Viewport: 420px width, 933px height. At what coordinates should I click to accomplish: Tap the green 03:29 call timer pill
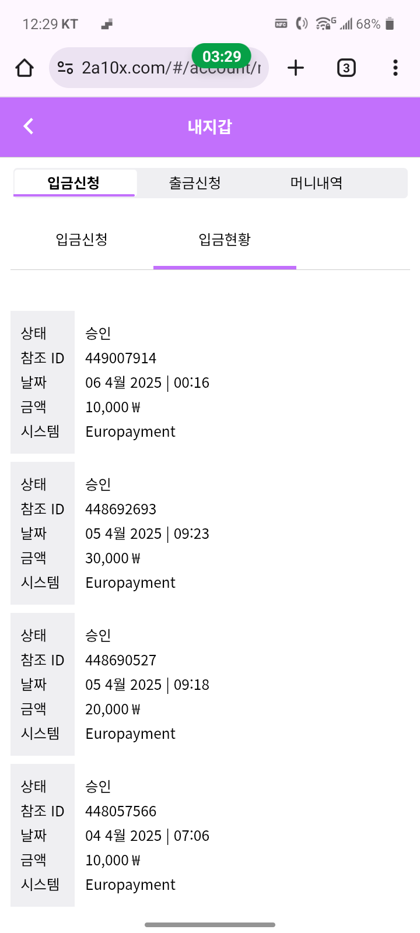click(x=221, y=57)
